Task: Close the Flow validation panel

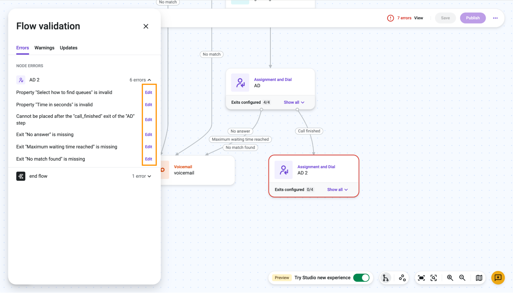Action: pyautogui.click(x=146, y=26)
